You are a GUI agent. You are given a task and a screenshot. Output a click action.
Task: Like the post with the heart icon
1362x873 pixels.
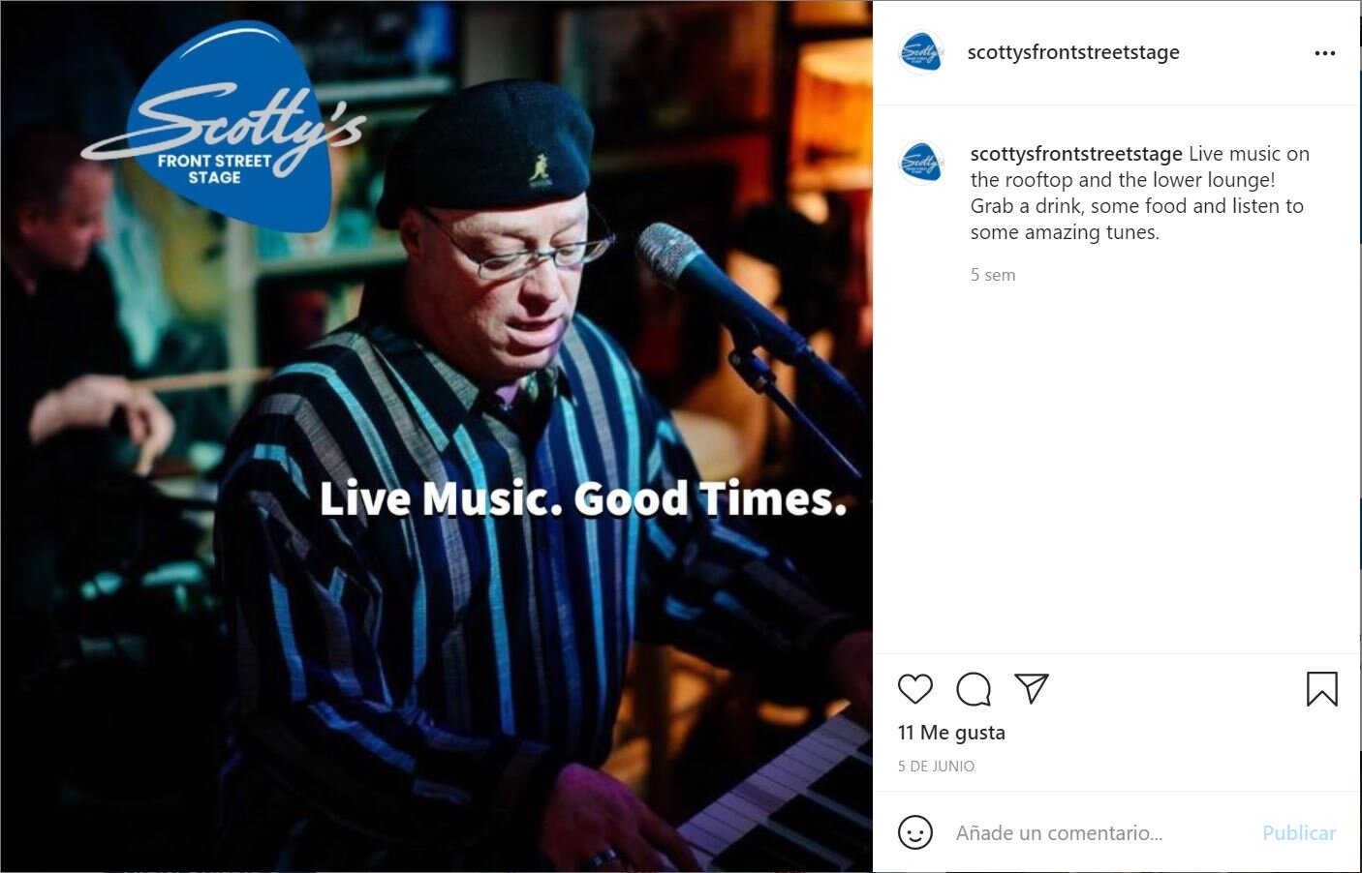click(914, 689)
